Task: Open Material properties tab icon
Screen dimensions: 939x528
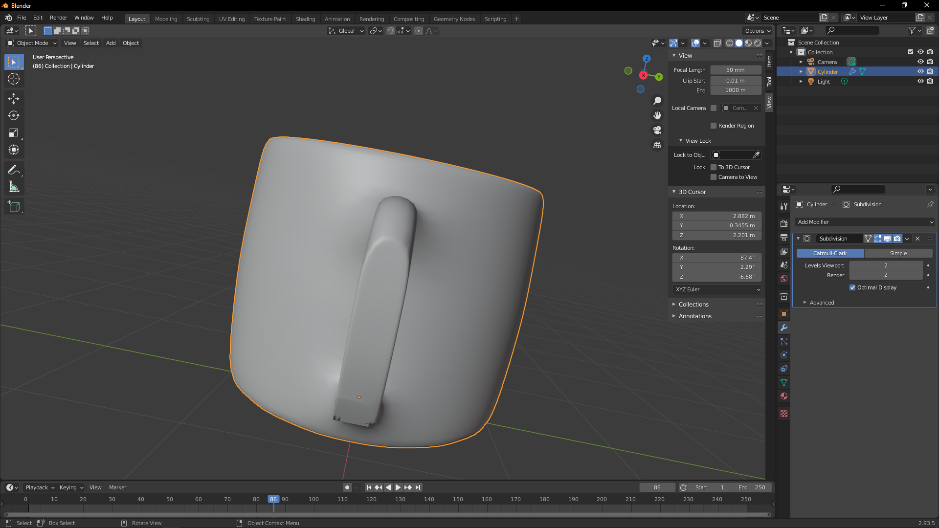Action: tap(784, 396)
